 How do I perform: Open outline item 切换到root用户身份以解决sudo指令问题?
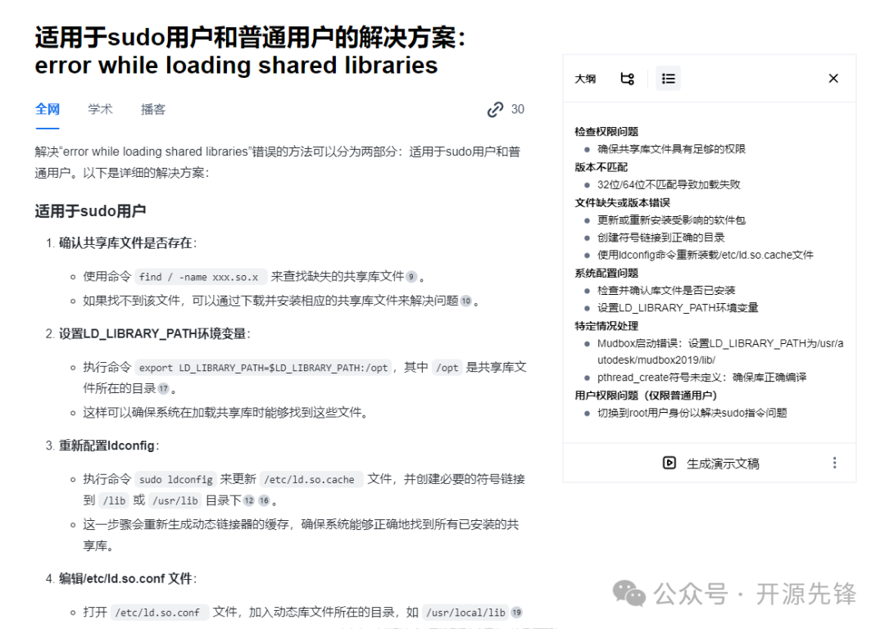[692, 413]
